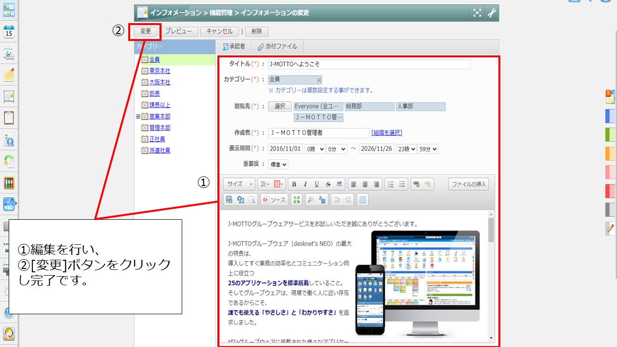This screenshot has width=617, height=347.
Task: Center align text in the editor
Action: (x=365, y=184)
